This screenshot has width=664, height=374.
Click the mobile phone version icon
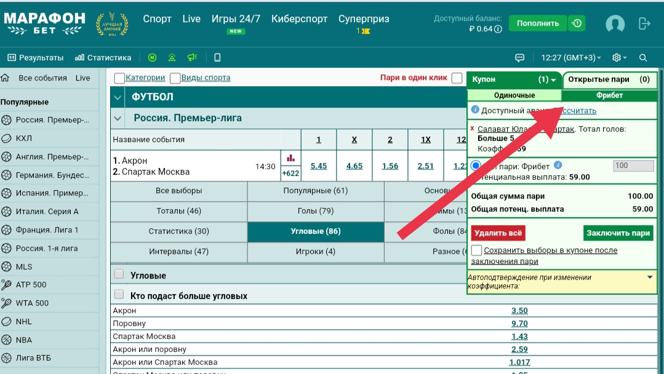tap(217, 58)
